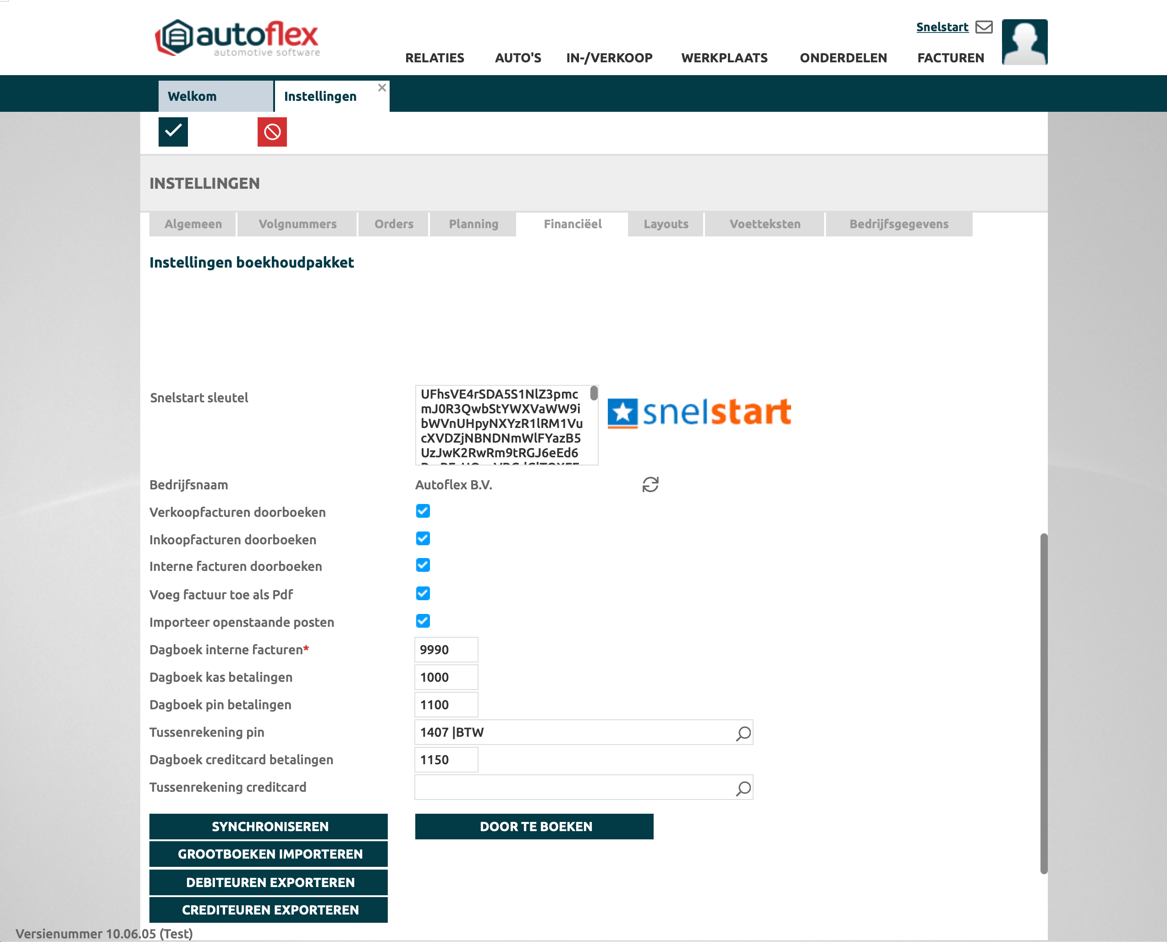This screenshot has width=1167, height=942.
Task: Click the envelope mail icon
Action: [983, 27]
